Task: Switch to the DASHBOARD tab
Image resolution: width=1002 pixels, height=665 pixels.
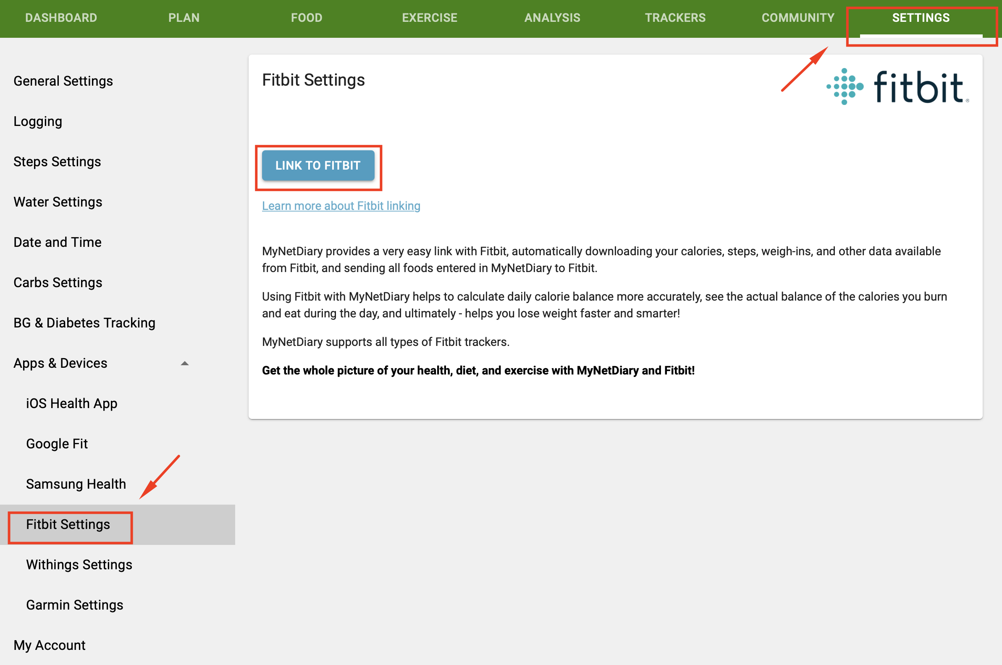Action: 61,18
